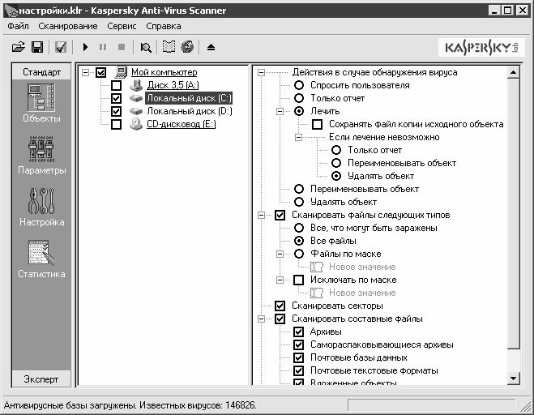Viewport: 534px width, 415px height.
Task: Switch to the Эксперт panel button
Action: tap(41, 379)
